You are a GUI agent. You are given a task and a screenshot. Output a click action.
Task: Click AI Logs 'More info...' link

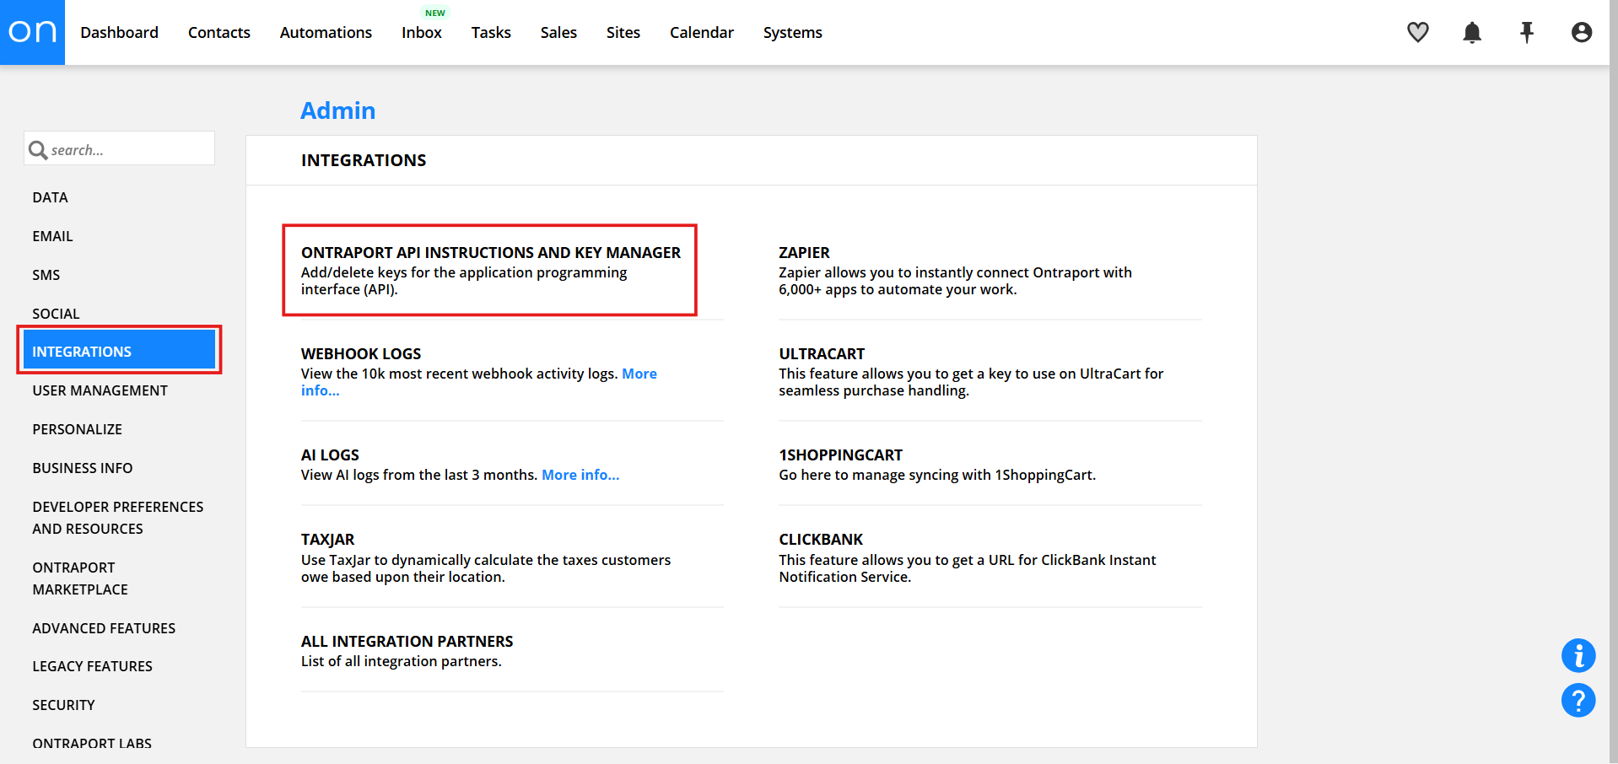pos(580,475)
